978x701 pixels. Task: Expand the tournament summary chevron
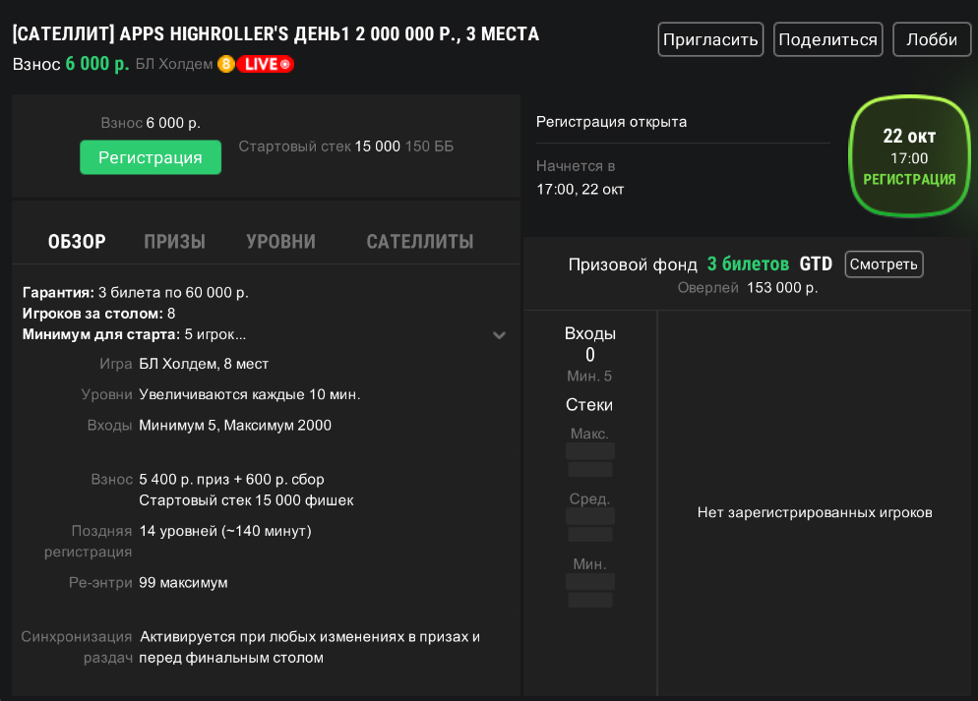click(x=499, y=335)
